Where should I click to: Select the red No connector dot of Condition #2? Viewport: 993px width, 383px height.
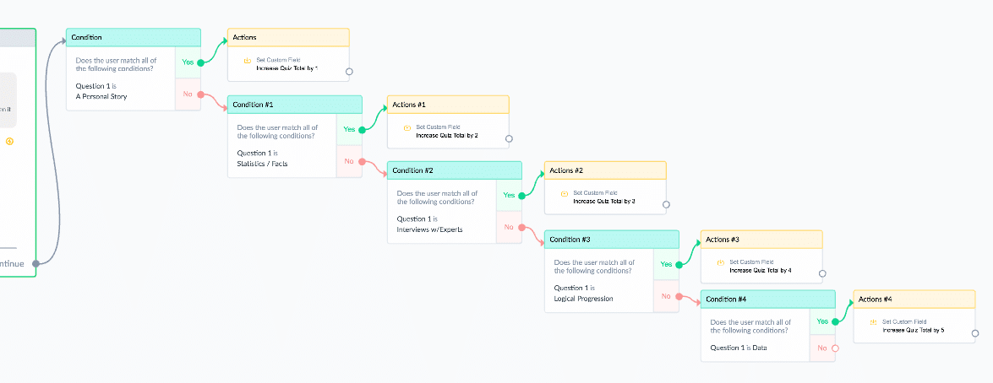[521, 228]
